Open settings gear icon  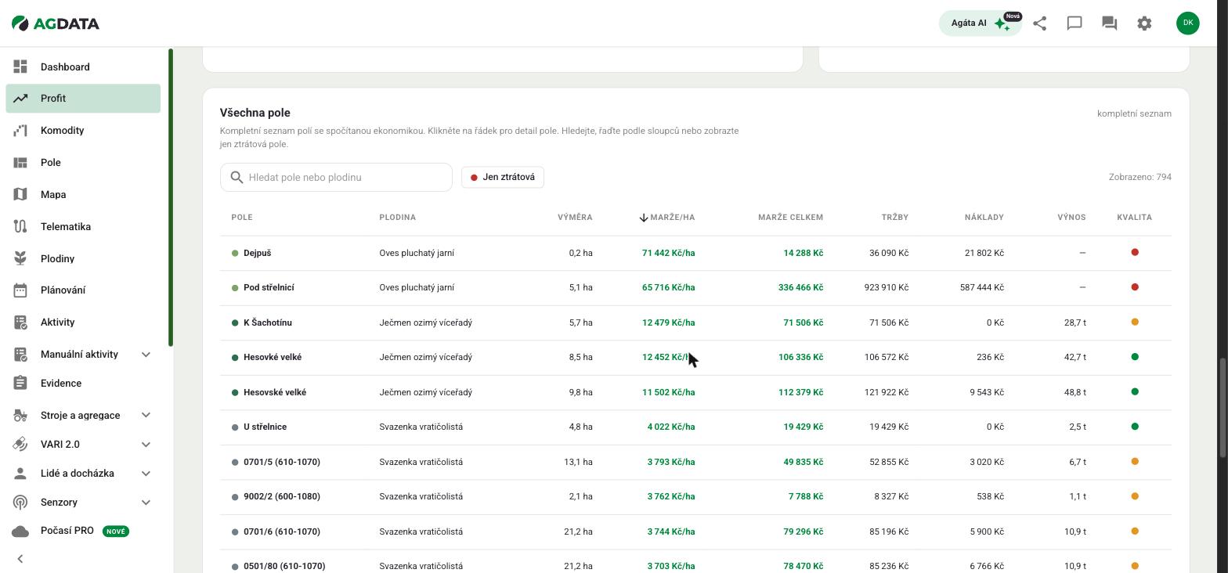1144,23
